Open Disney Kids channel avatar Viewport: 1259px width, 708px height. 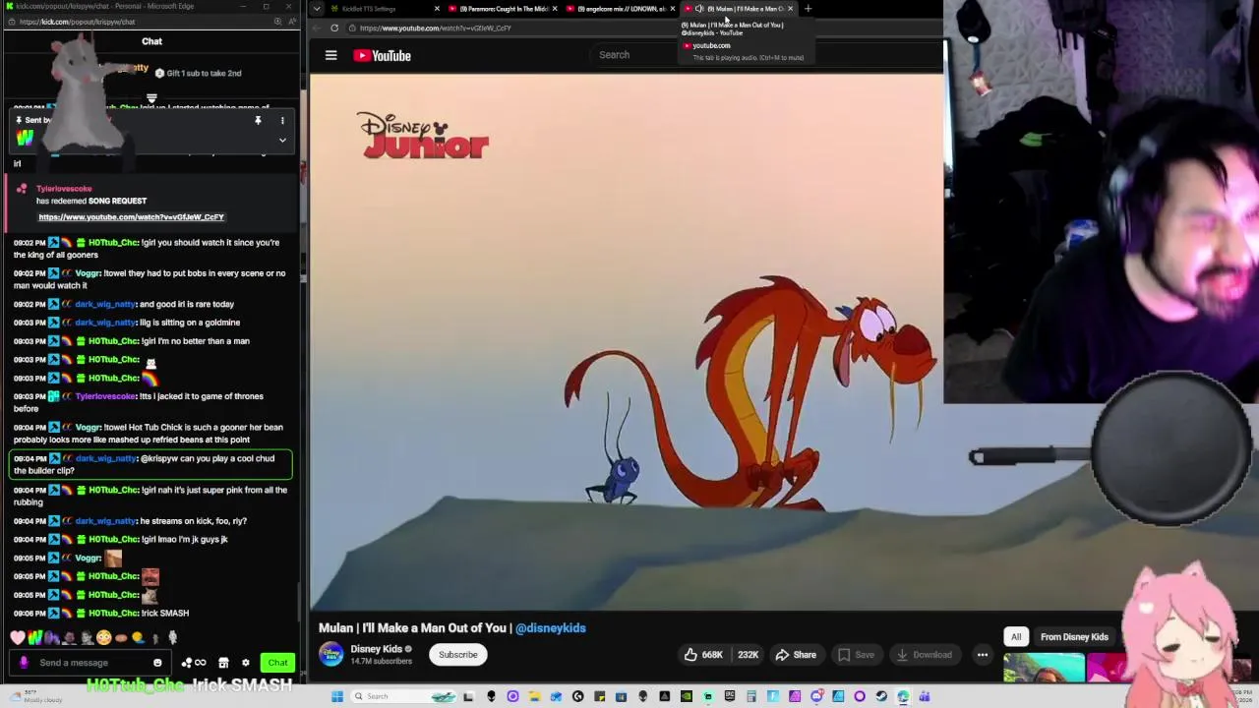(331, 654)
